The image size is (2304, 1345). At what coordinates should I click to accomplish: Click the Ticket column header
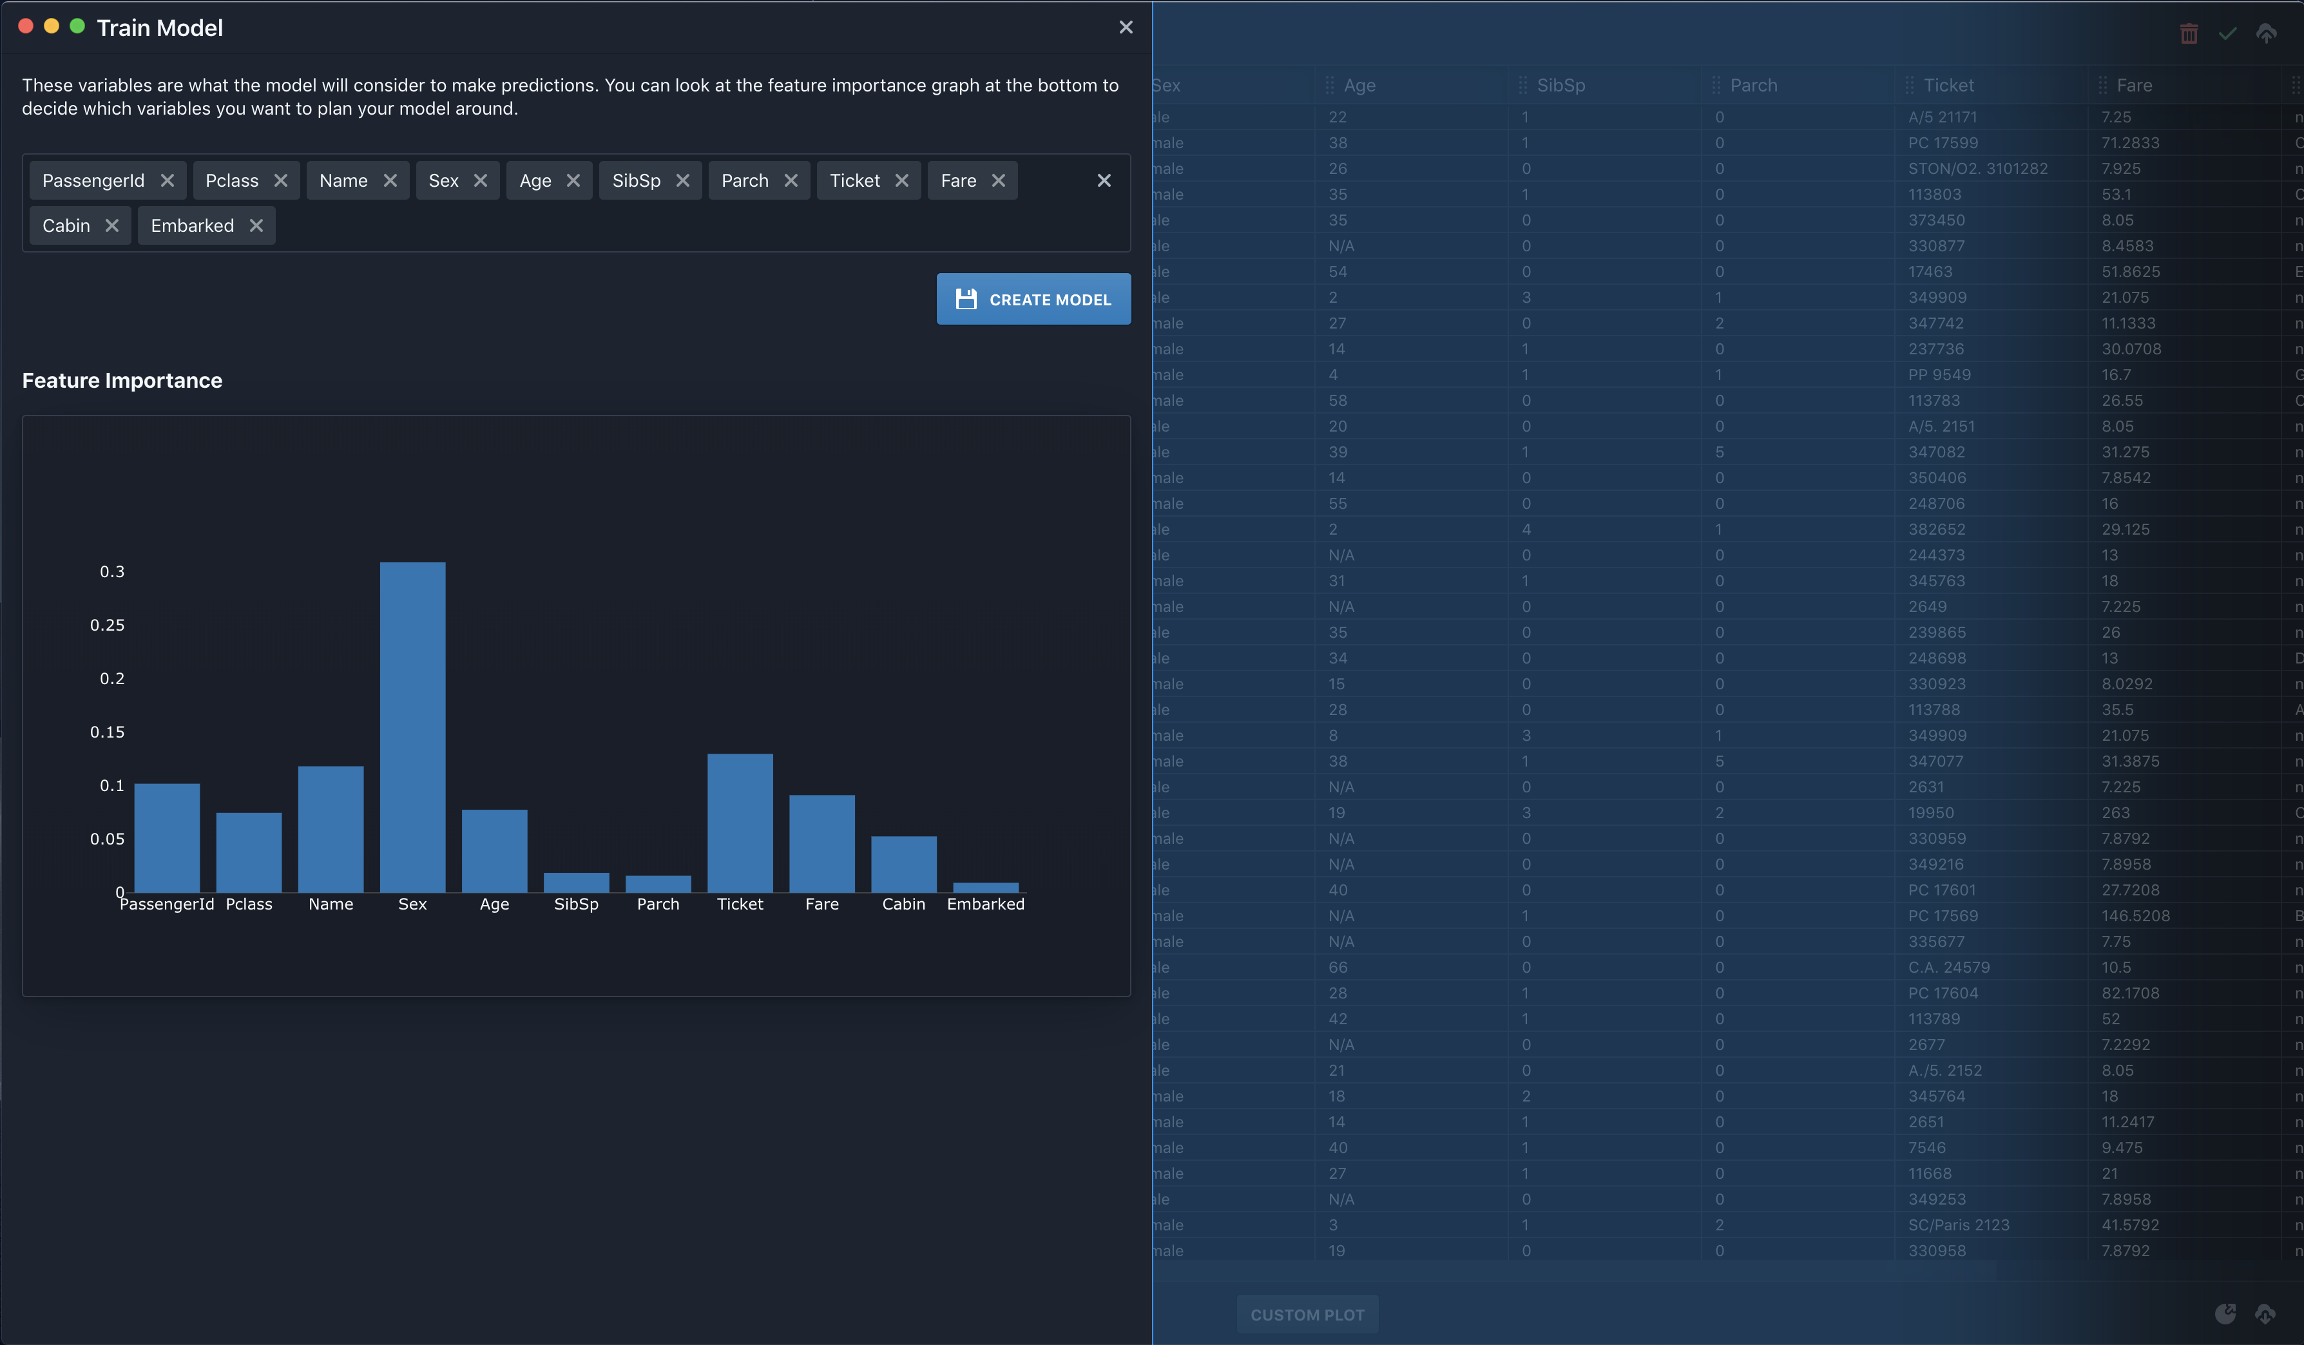tap(1948, 86)
